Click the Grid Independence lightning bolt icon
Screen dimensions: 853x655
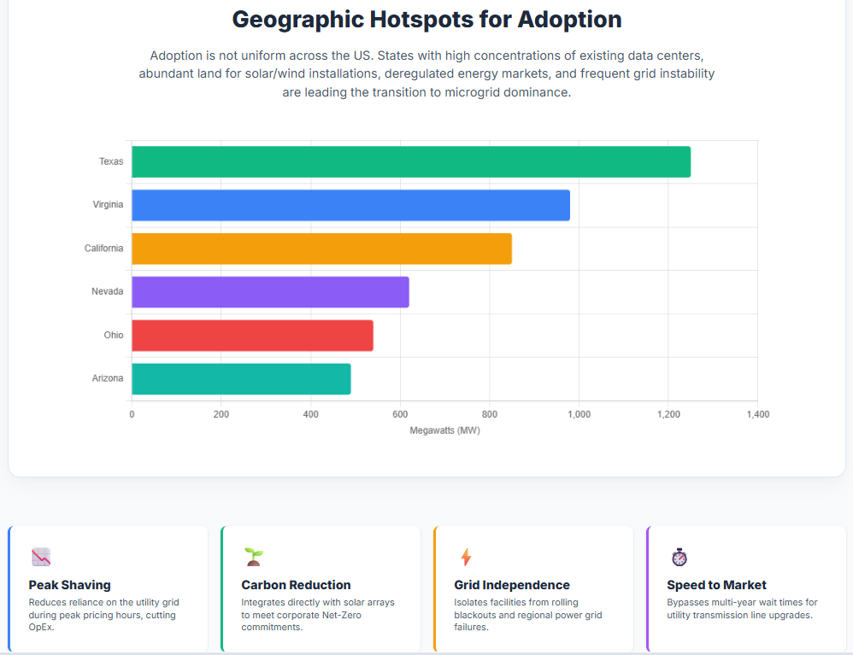(x=466, y=558)
